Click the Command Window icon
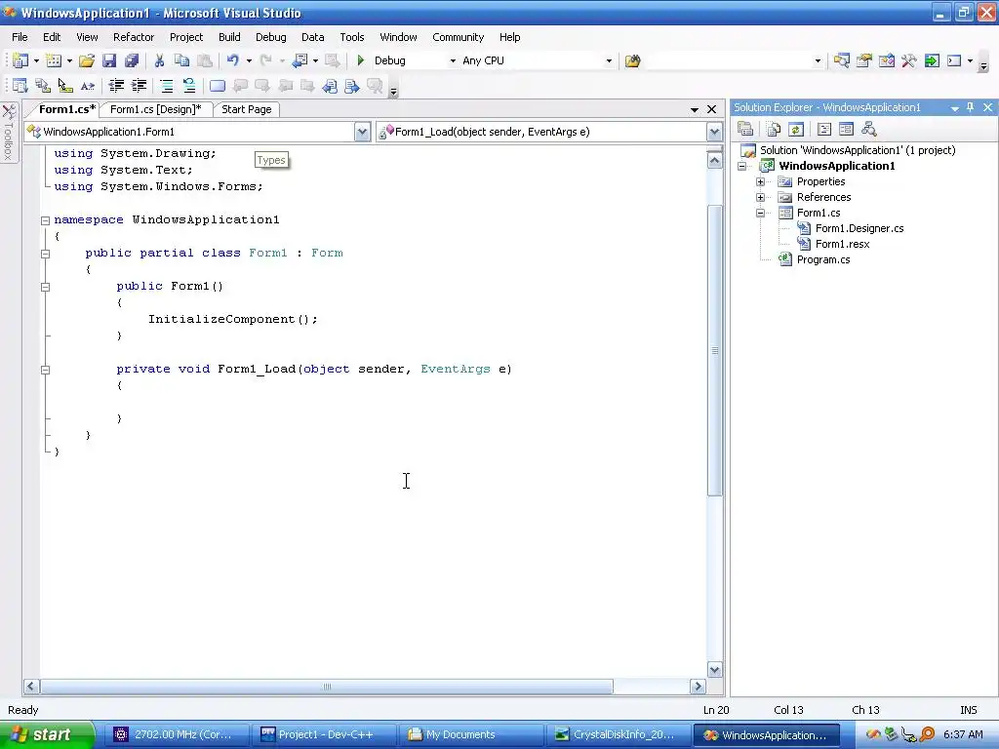The width and height of the screenshot is (999, 749). pos(954,60)
